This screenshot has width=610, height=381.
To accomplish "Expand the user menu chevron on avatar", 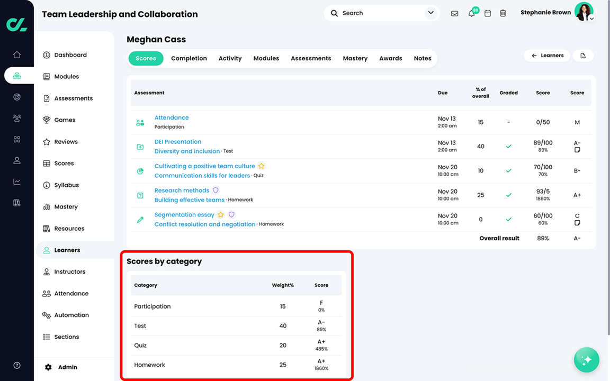I will click(x=591, y=19).
